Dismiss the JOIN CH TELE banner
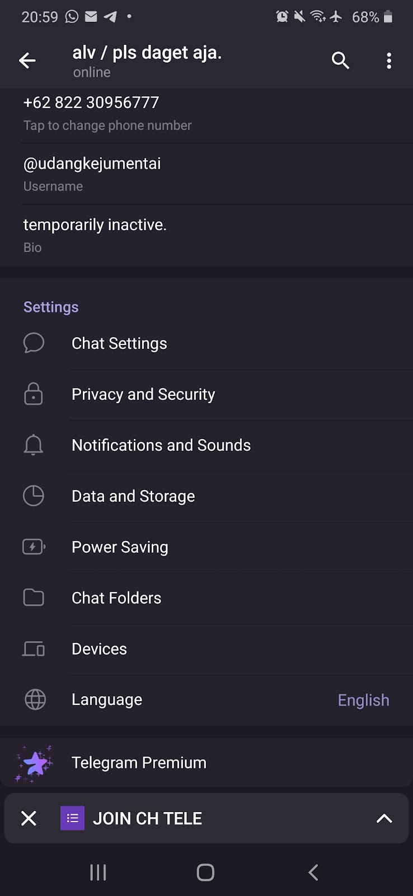 click(29, 819)
